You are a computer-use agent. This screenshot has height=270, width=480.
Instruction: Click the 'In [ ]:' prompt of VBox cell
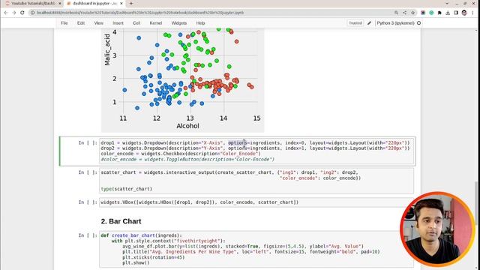[88, 202]
